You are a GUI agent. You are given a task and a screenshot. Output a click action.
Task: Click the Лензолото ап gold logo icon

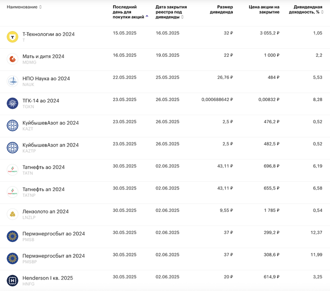[12, 214]
